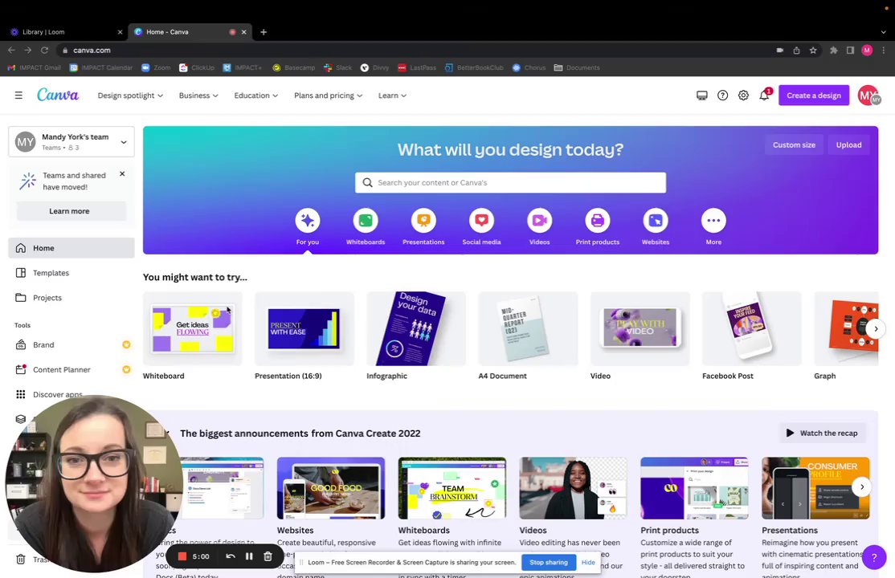Viewport: 895px width, 578px height.
Task: Open the Whiteboard design thumbnail
Action: coord(192,328)
